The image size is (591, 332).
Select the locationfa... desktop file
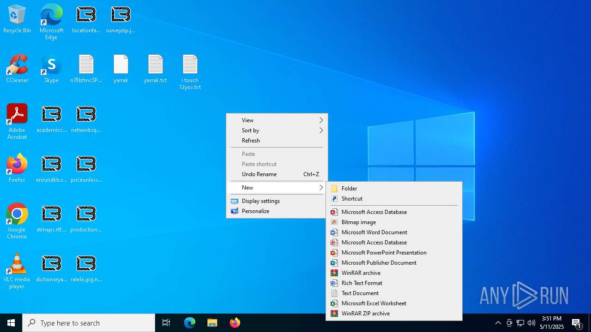(86, 19)
